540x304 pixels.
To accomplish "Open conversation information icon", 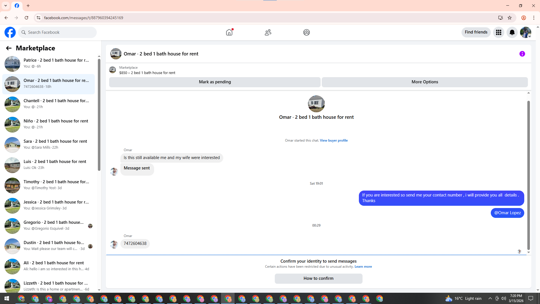I will (x=522, y=54).
